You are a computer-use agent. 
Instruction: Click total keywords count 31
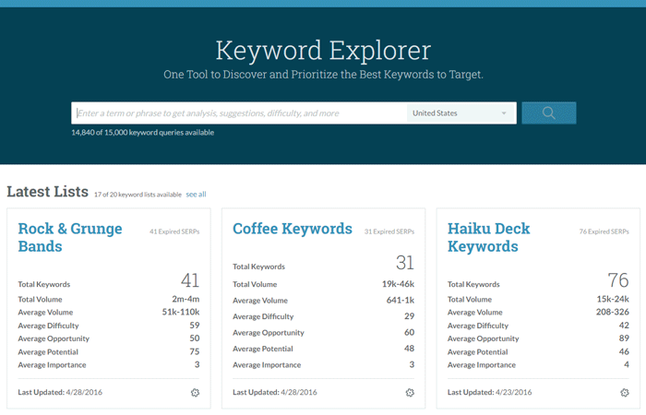pos(404,263)
